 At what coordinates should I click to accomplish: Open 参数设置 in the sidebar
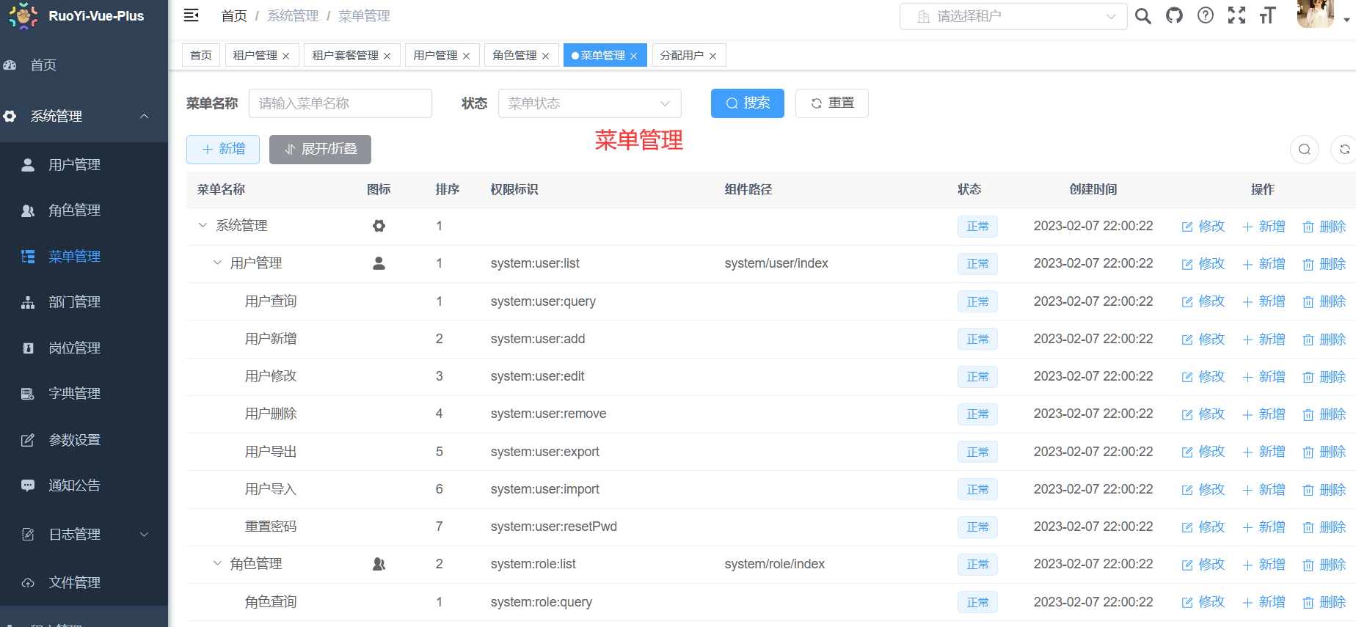coord(84,440)
